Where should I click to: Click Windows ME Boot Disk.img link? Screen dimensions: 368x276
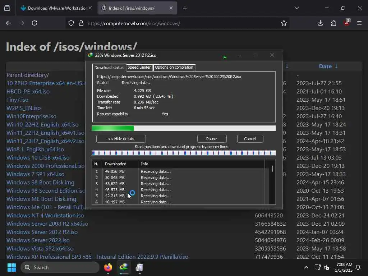click(41, 199)
